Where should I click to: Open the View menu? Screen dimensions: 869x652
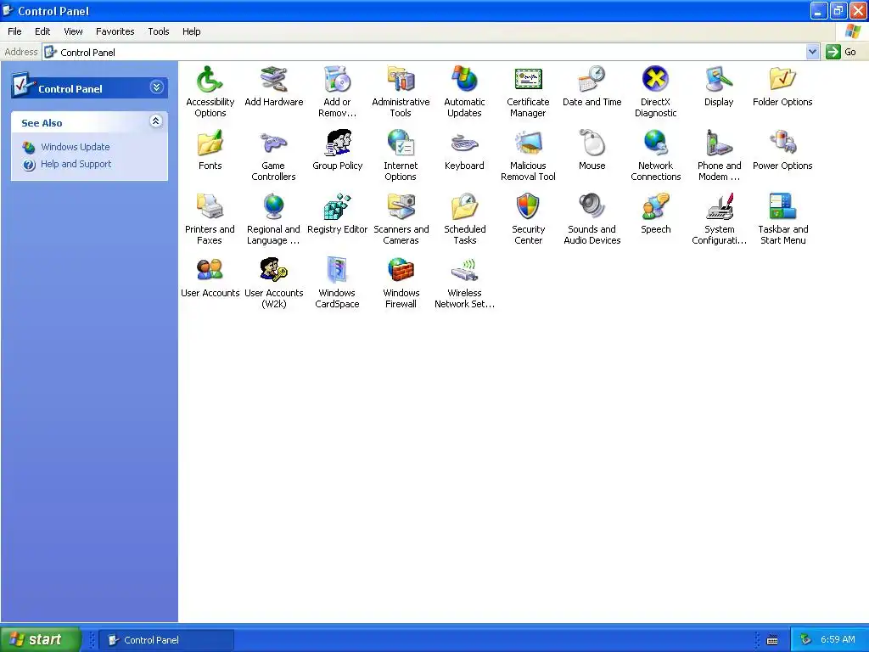point(73,31)
